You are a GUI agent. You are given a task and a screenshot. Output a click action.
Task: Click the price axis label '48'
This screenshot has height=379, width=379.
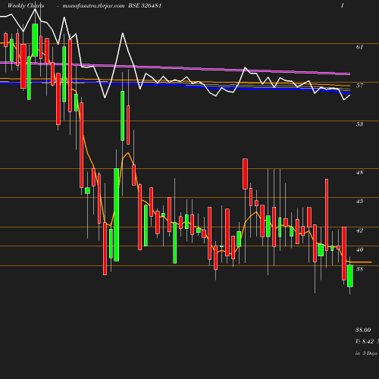click(x=359, y=173)
